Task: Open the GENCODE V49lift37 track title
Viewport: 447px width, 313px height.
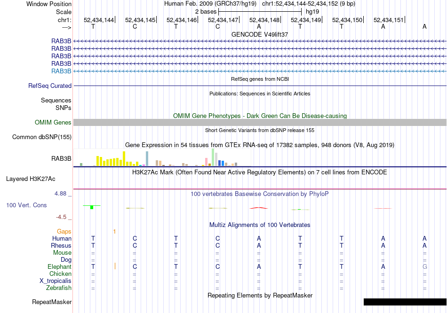Action: [260, 34]
